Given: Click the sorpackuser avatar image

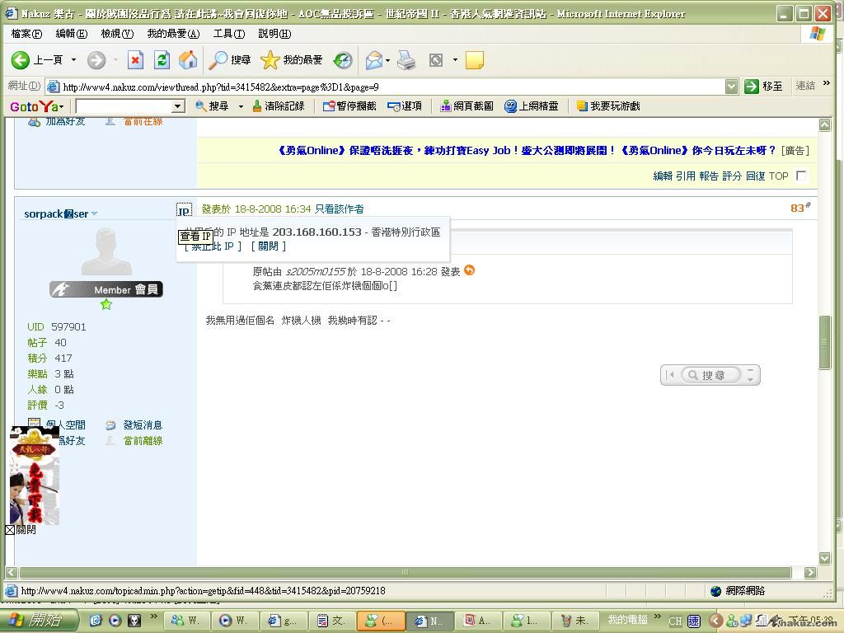Looking at the screenshot, I should click(106, 251).
